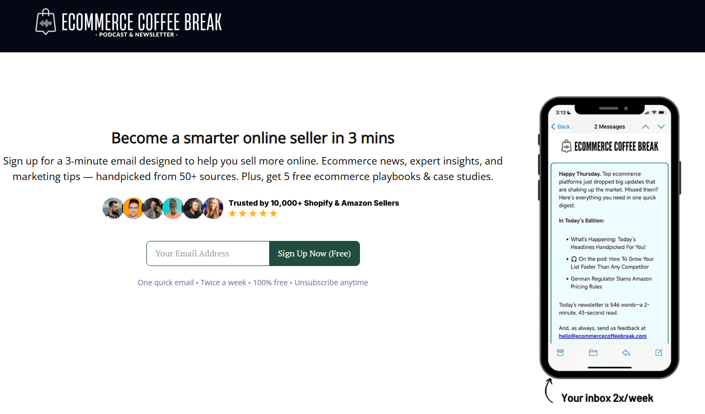Click the five gold stars rating
The image size is (705, 414).
pyautogui.click(x=253, y=214)
